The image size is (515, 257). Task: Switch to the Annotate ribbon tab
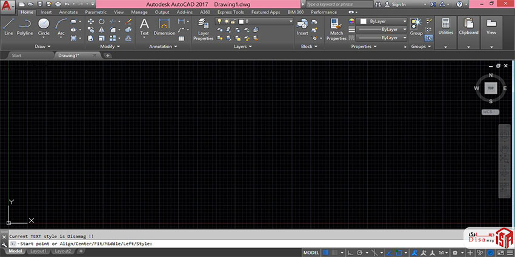(x=68, y=12)
